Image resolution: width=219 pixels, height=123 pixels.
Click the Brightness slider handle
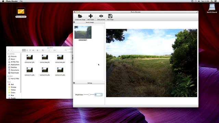[89, 95]
